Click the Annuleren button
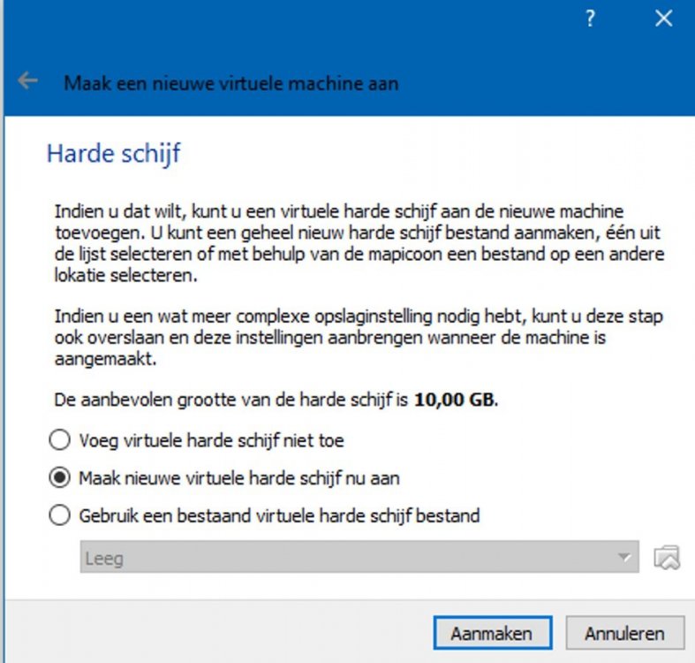This screenshot has height=663, width=695. (x=623, y=633)
